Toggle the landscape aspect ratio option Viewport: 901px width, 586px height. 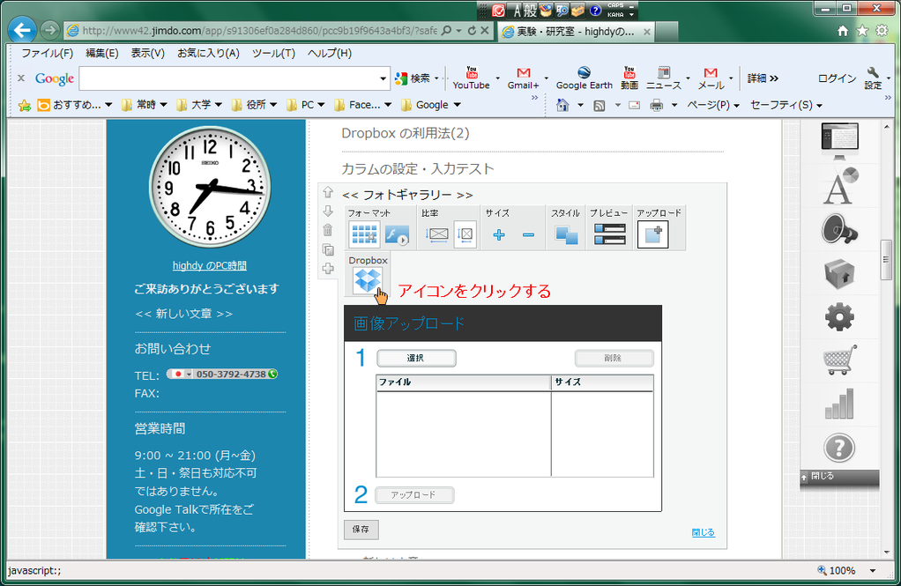click(x=437, y=235)
